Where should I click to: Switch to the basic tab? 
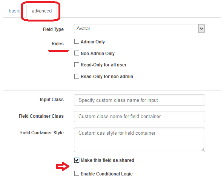pos(14,11)
